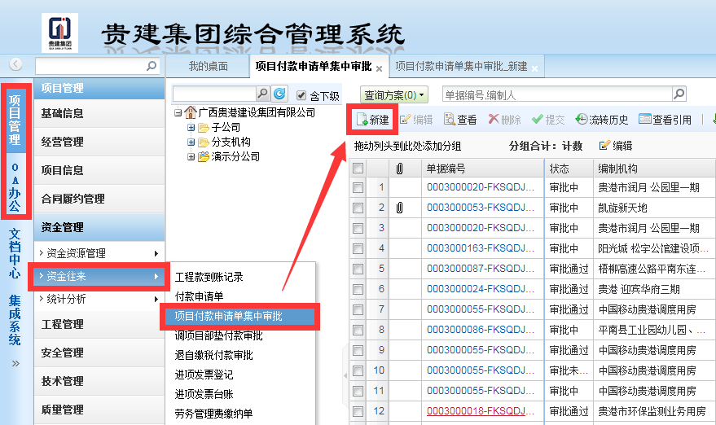This screenshot has width=716, height=425.
Task: Tick the checkbox for row 2
Action: [x=358, y=208]
